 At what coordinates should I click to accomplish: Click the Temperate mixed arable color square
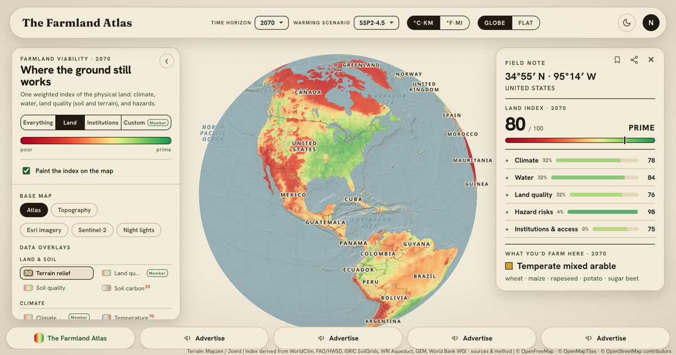click(509, 266)
